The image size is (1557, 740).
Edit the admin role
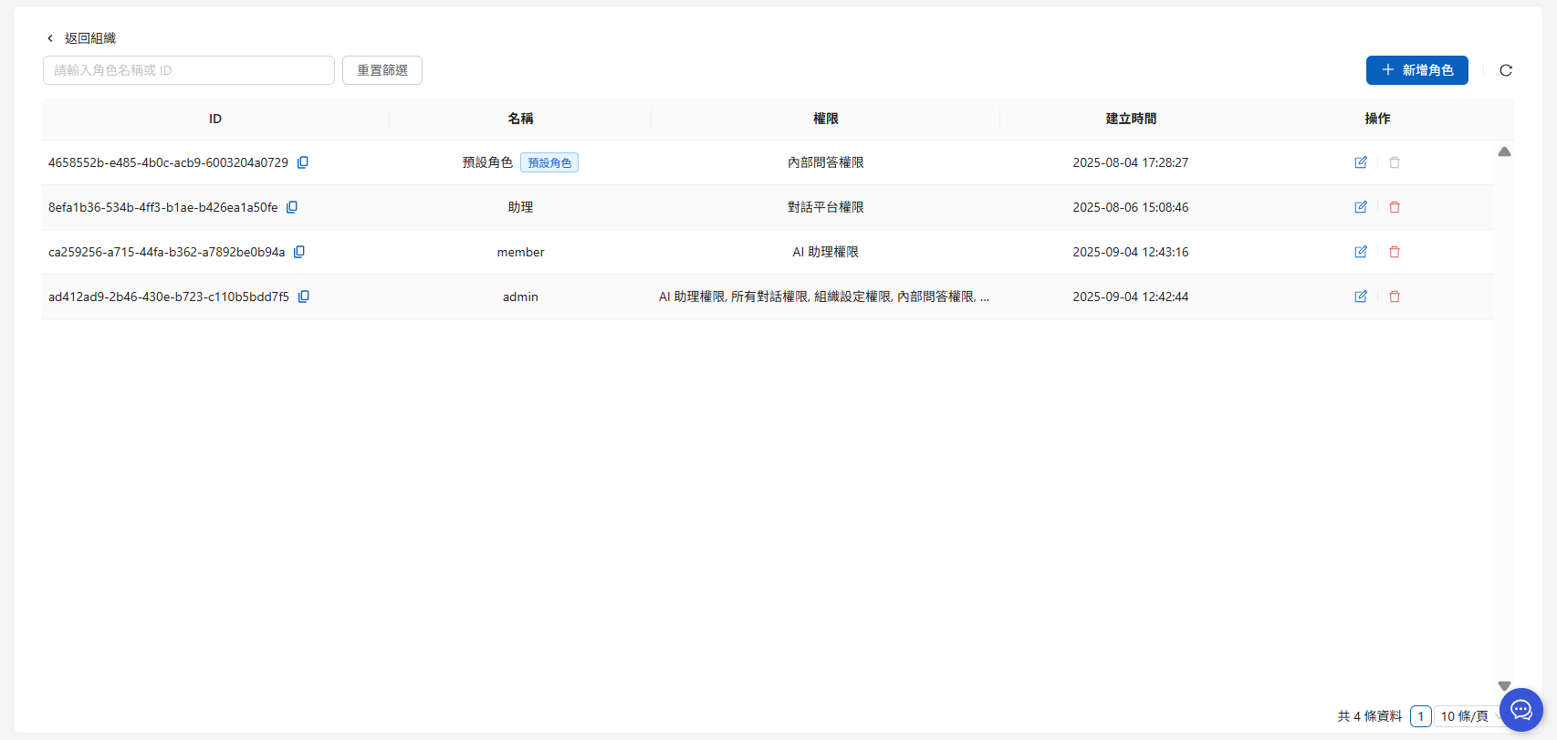pos(1361,297)
